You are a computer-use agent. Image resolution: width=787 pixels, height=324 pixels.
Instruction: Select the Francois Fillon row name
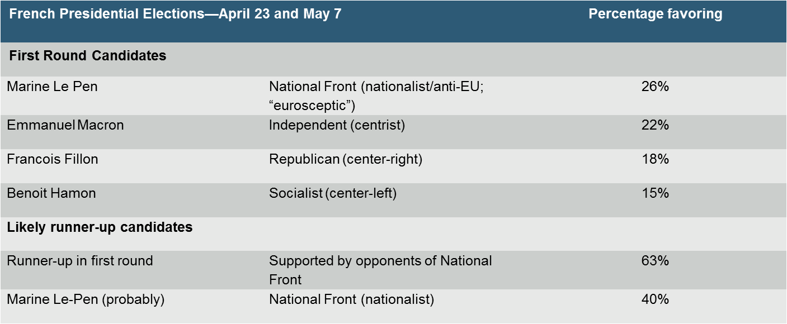tap(53, 159)
